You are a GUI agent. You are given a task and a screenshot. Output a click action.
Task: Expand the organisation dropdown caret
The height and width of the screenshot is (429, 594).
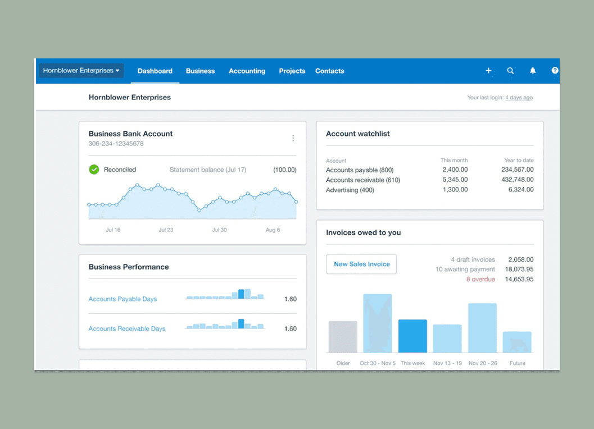(119, 71)
